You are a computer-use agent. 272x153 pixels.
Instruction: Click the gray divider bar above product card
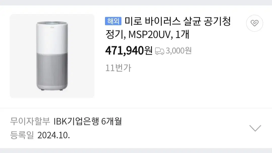pyautogui.click(x=136, y=3)
